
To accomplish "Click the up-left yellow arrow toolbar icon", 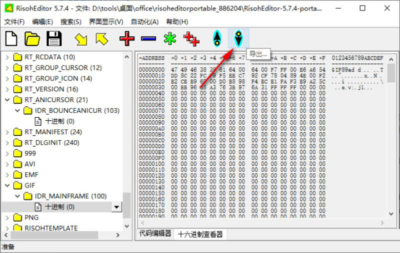I will point(102,39).
